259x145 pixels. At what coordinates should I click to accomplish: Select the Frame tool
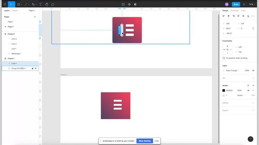19,4
